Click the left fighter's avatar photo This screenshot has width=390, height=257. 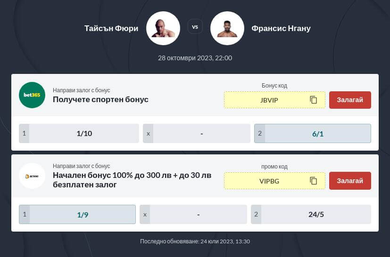(x=163, y=28)
